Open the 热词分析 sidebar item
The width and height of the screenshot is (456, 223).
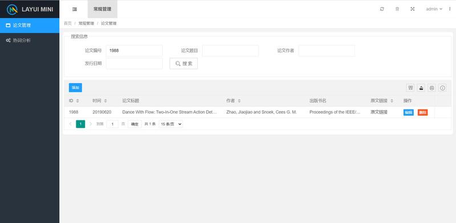30,40
